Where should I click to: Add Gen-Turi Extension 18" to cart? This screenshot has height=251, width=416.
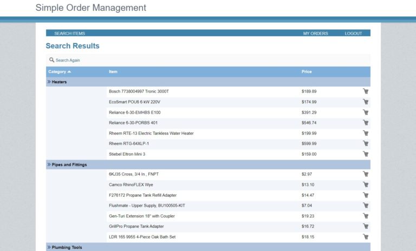pyautogui.click(x=366, y=216)
